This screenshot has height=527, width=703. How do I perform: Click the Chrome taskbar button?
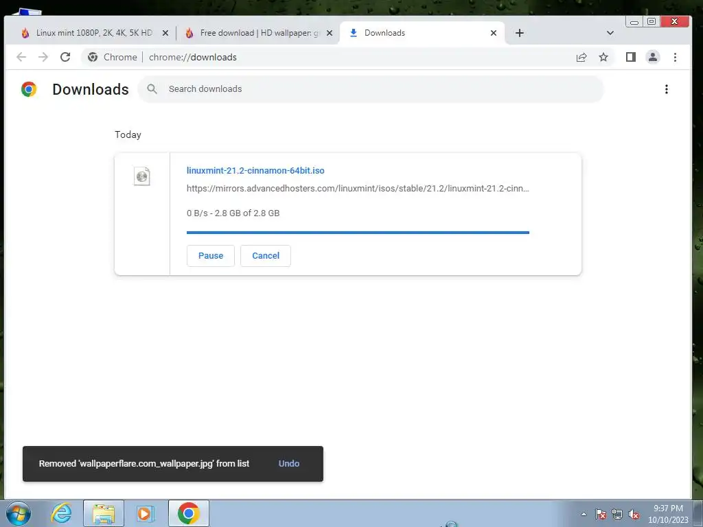(188, 513)
